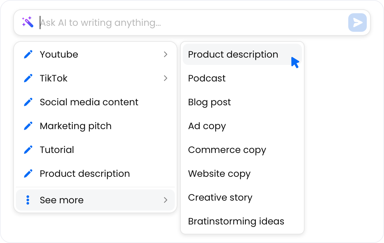The height and width of the screenshot is (243, 384).
Task: Open the Creative story option
Action: (220, 197)
